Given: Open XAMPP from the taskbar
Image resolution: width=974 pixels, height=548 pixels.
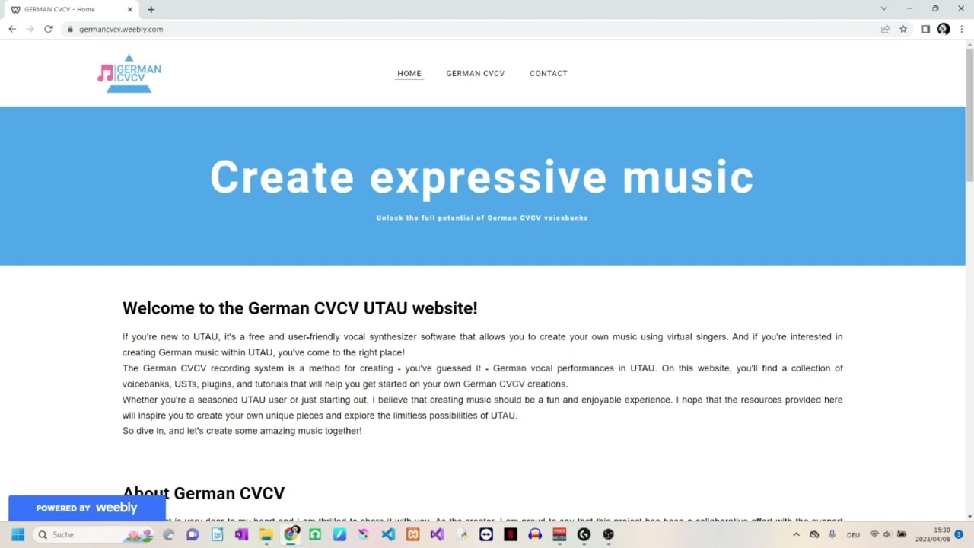Looking at the screenshot, I should click(412, 534).
